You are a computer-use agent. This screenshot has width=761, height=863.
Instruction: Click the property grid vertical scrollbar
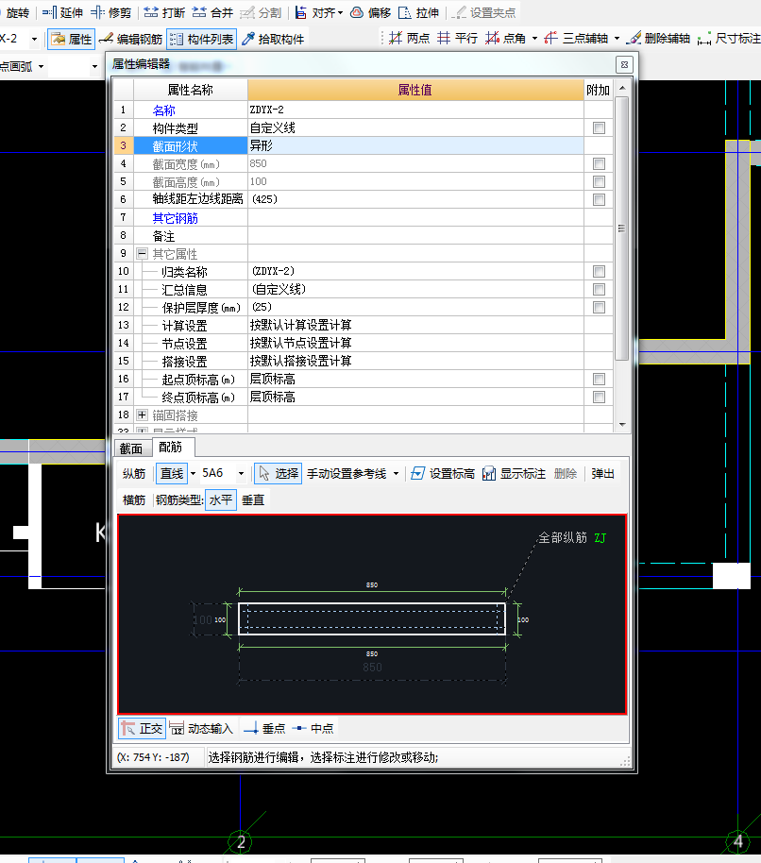(622, 228)
